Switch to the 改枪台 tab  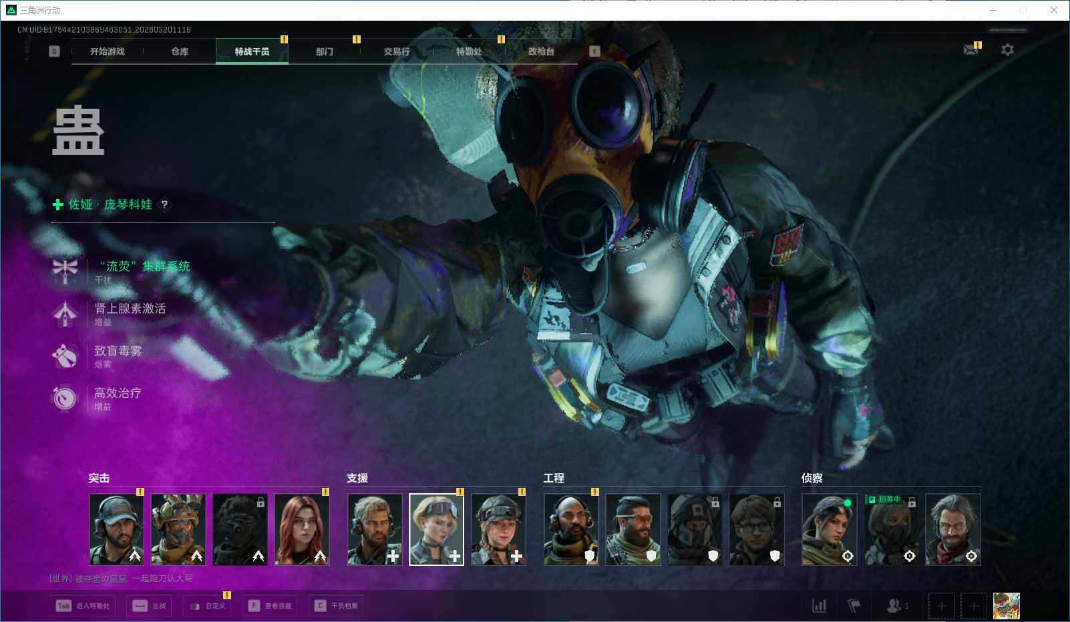tap(541, 51)
